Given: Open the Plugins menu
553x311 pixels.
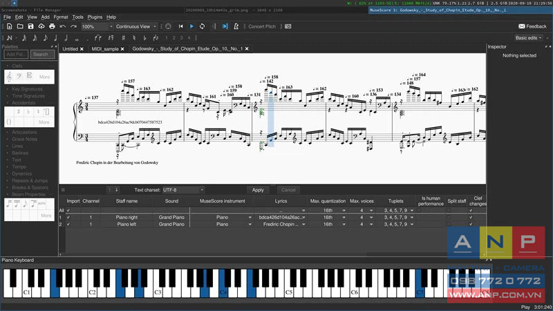Looking at the screenshot, I should 95,17.
